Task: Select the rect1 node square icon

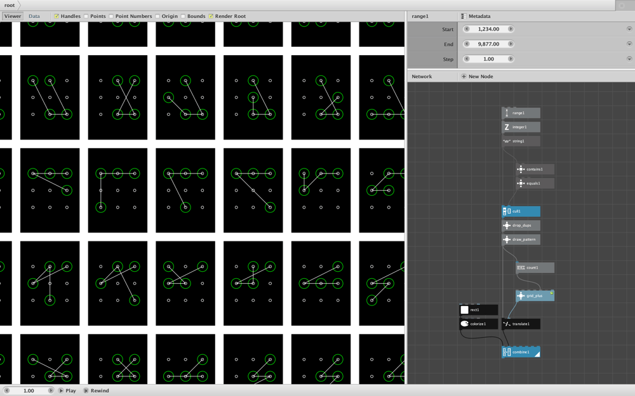Action: coord(465,310)
